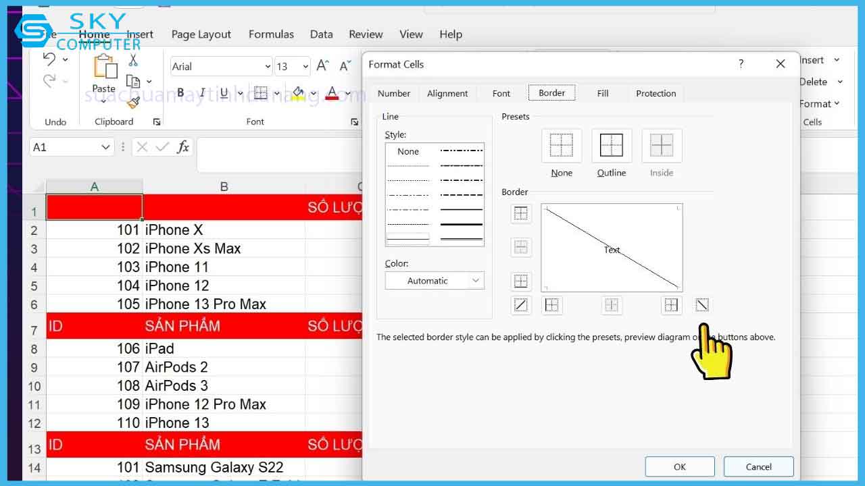865x486 pixels.
Task: Decrease font size with the smaller A
Action: [345, 65]
